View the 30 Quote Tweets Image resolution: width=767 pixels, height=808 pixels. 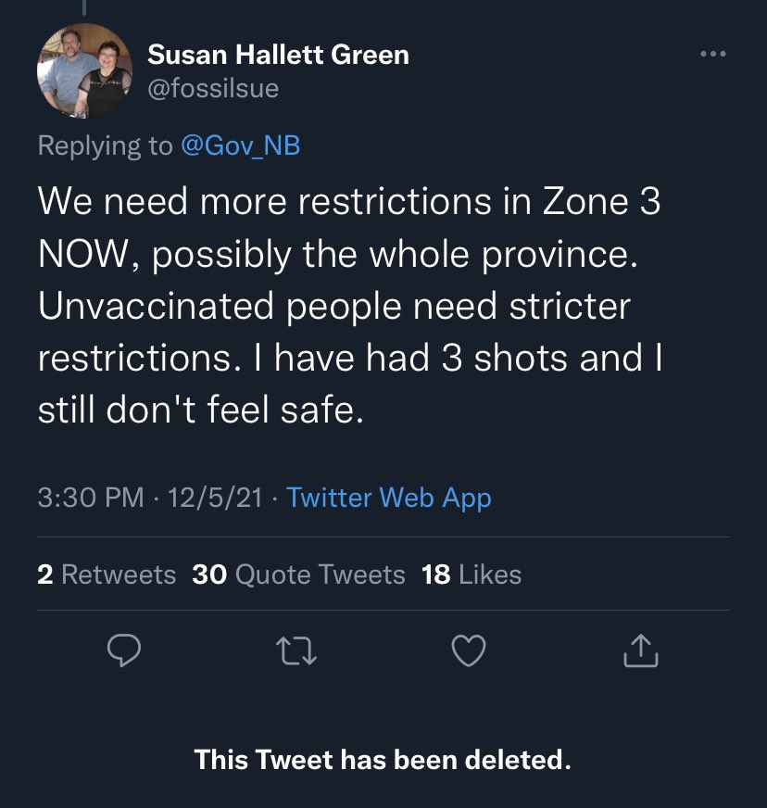[298, 574]
